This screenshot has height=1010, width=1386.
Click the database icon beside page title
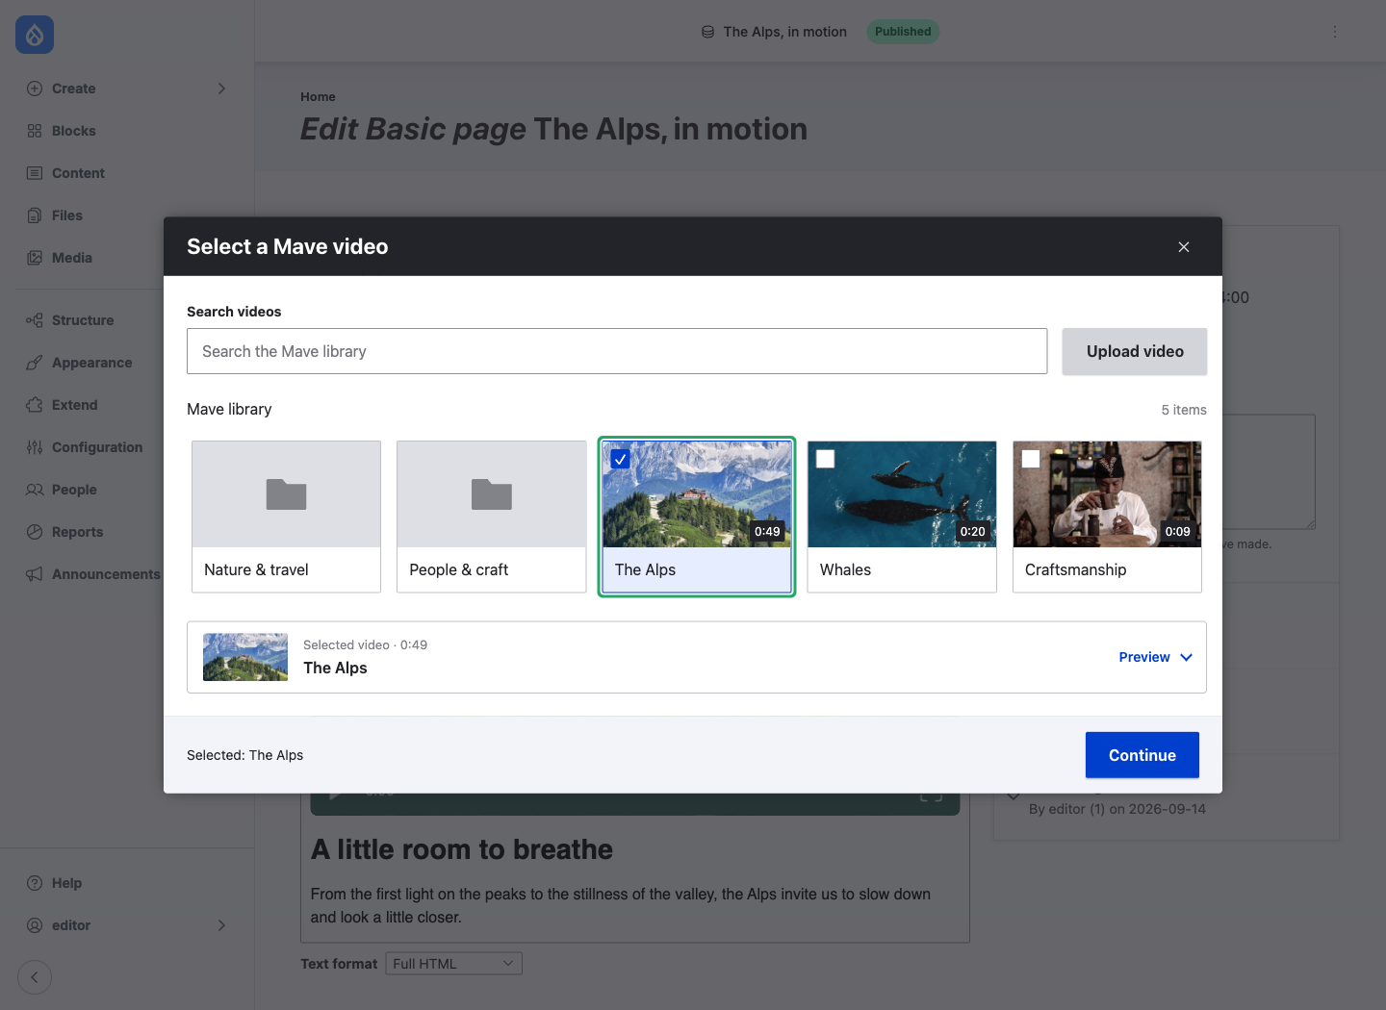click(707, 32)
